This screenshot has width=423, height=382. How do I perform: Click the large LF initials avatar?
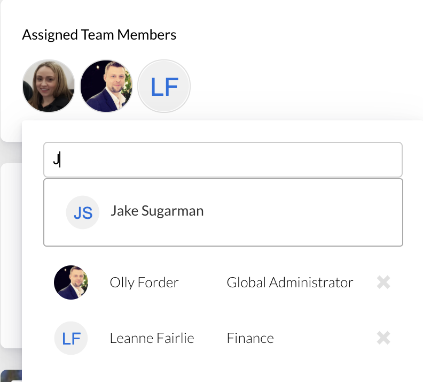coord(164,86)
